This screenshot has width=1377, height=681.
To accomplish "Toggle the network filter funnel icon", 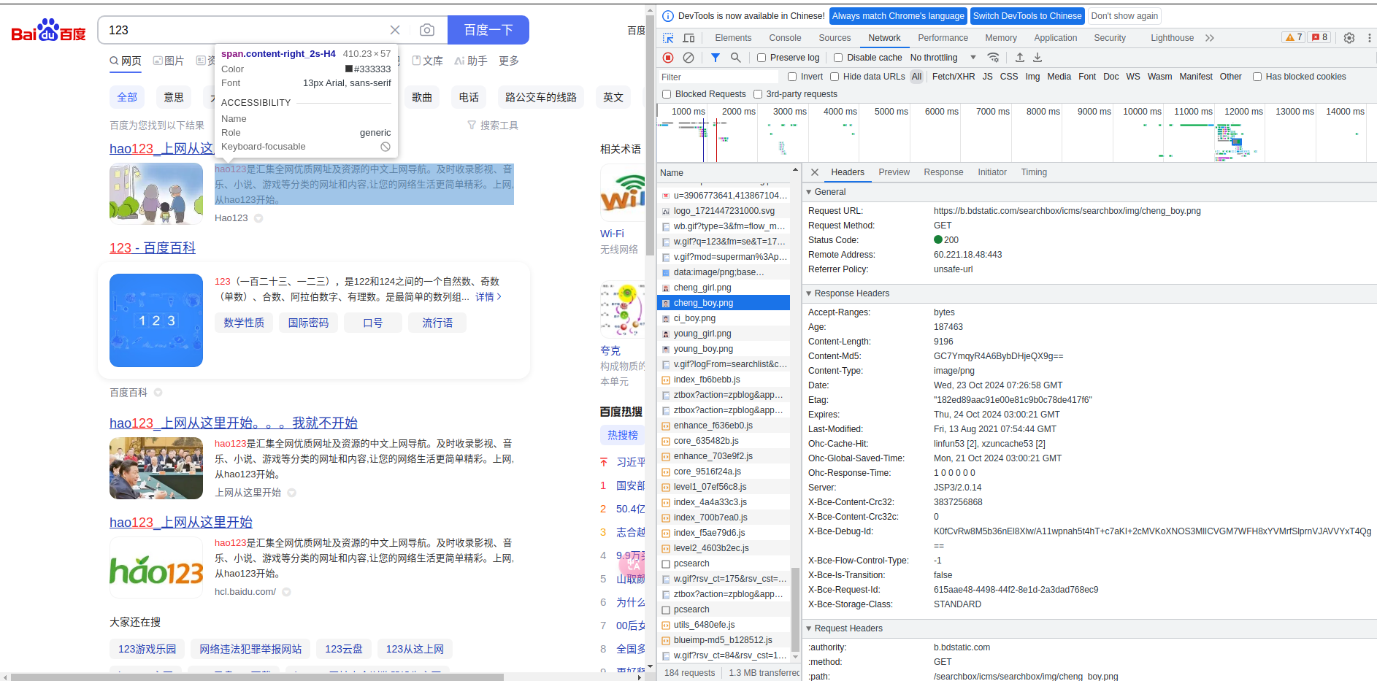I will click(716, 58).
